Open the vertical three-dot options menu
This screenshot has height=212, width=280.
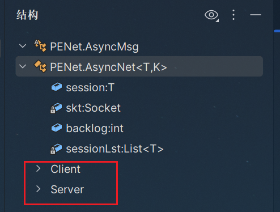pyautogui.click(x=234, y=15)
